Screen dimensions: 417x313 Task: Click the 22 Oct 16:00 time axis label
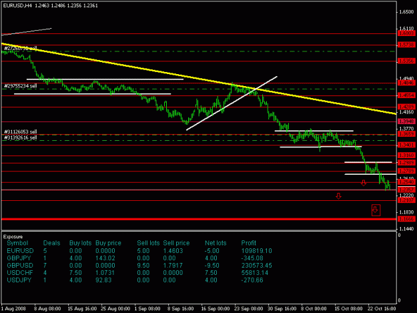tap(382, 308)
